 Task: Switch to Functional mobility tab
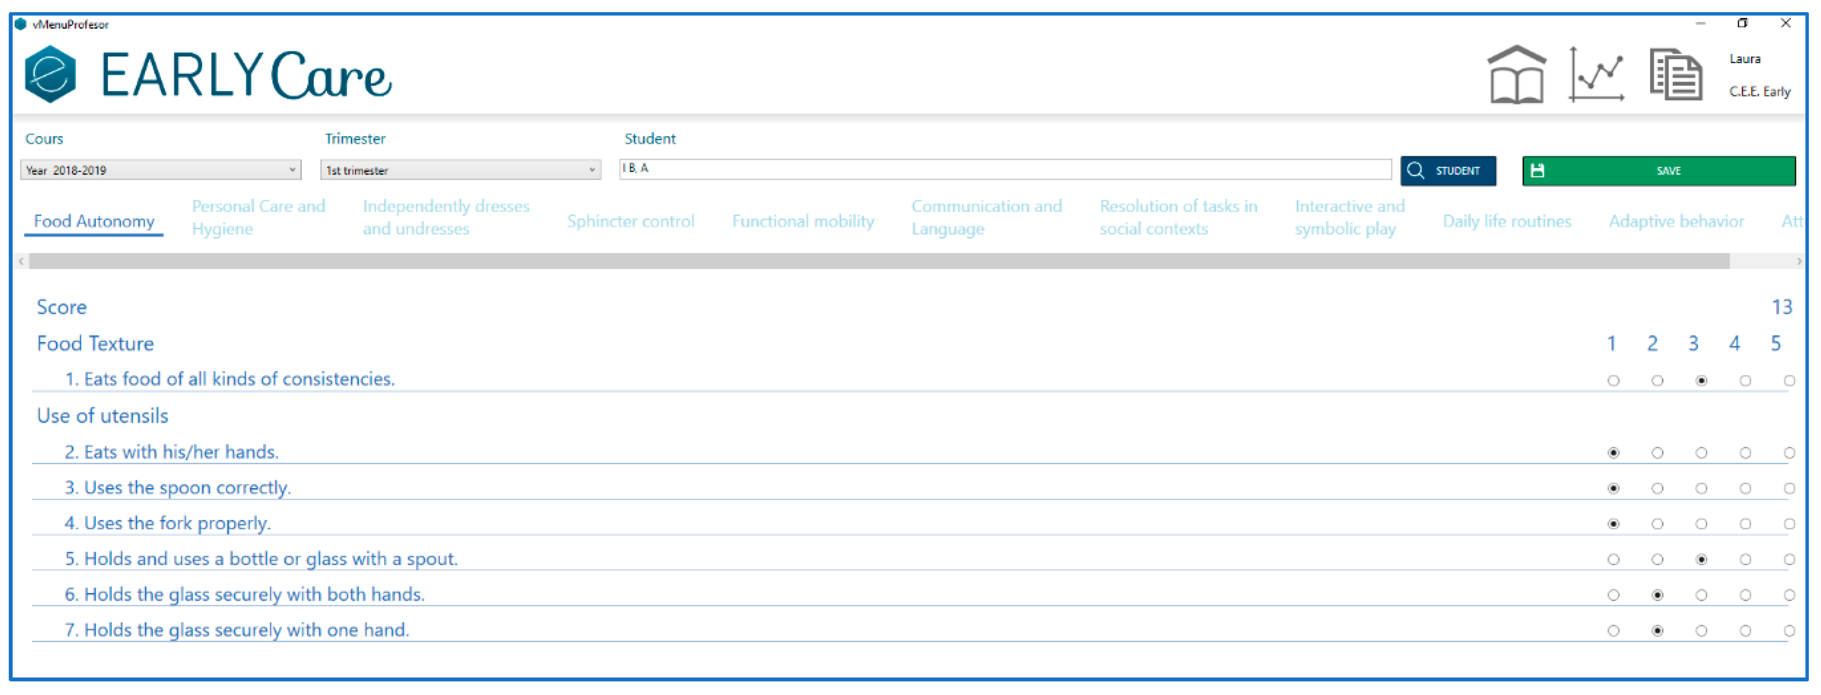[x=803, y=222]
